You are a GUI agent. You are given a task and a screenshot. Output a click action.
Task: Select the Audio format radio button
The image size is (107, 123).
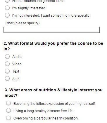[x=7, y=57]
